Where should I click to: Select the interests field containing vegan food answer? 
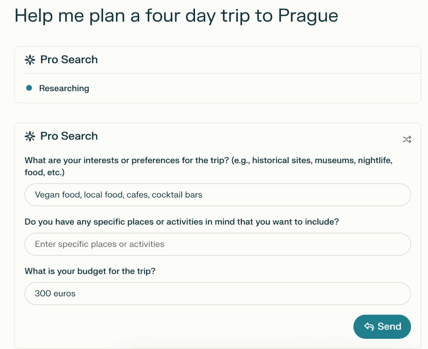pyautogui.click(x=217, y=195)
